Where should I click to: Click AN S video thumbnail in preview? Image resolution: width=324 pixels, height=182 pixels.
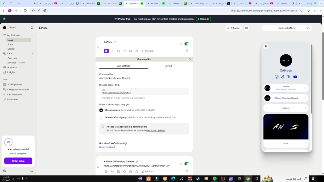(x=286, y=127)
